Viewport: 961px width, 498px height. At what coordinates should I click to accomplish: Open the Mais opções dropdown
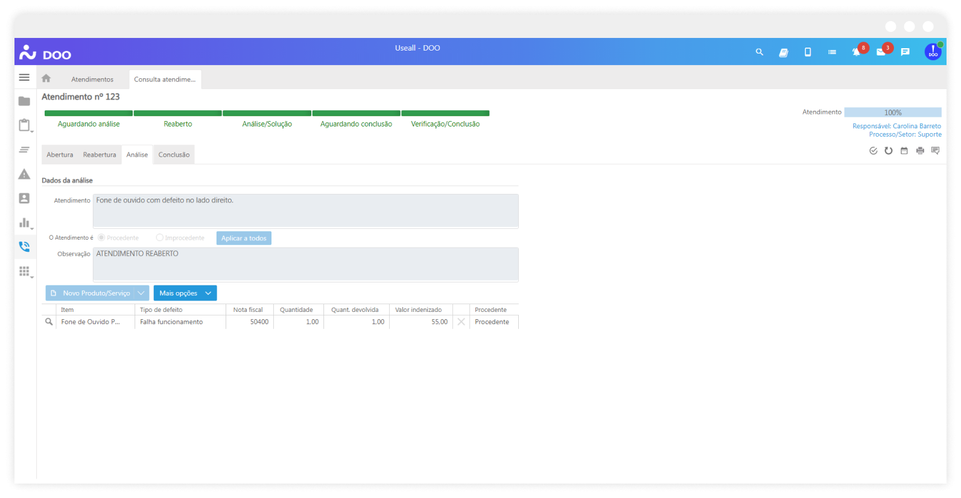185,293
